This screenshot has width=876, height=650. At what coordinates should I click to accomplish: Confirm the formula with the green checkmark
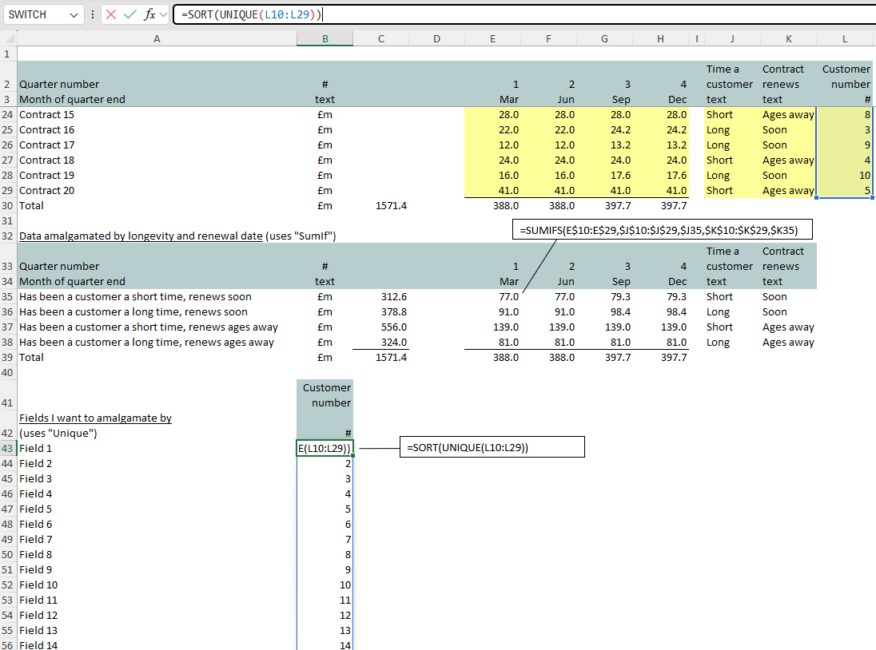[129, 14]
